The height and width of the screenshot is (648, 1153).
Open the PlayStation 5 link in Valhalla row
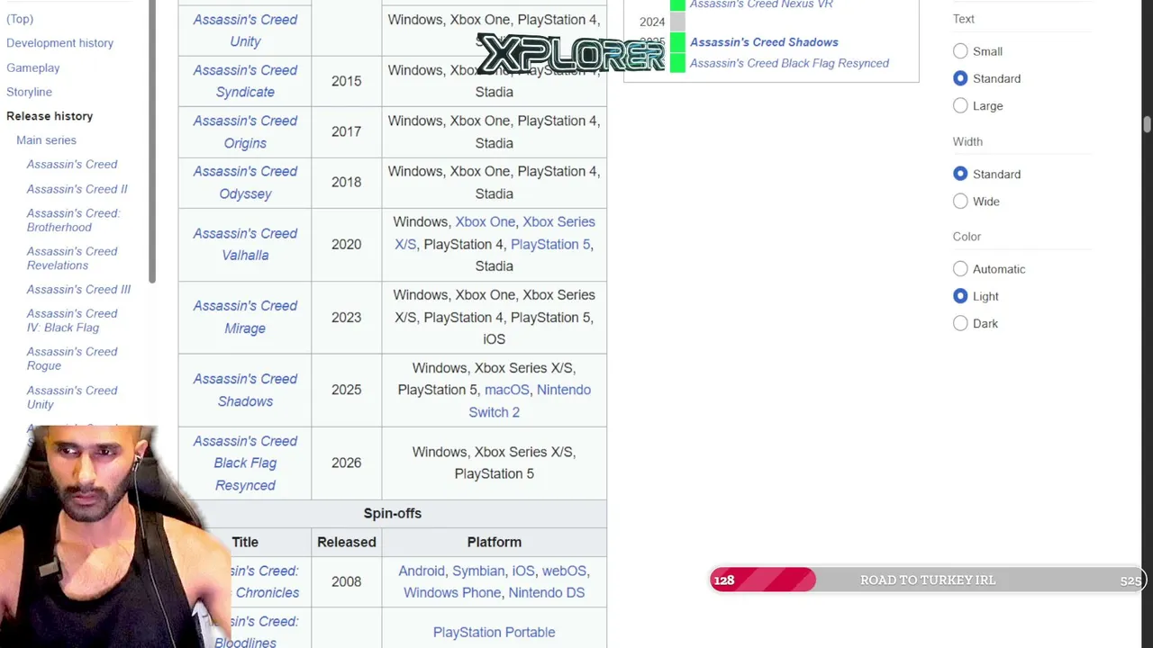[x=550, y=244]
